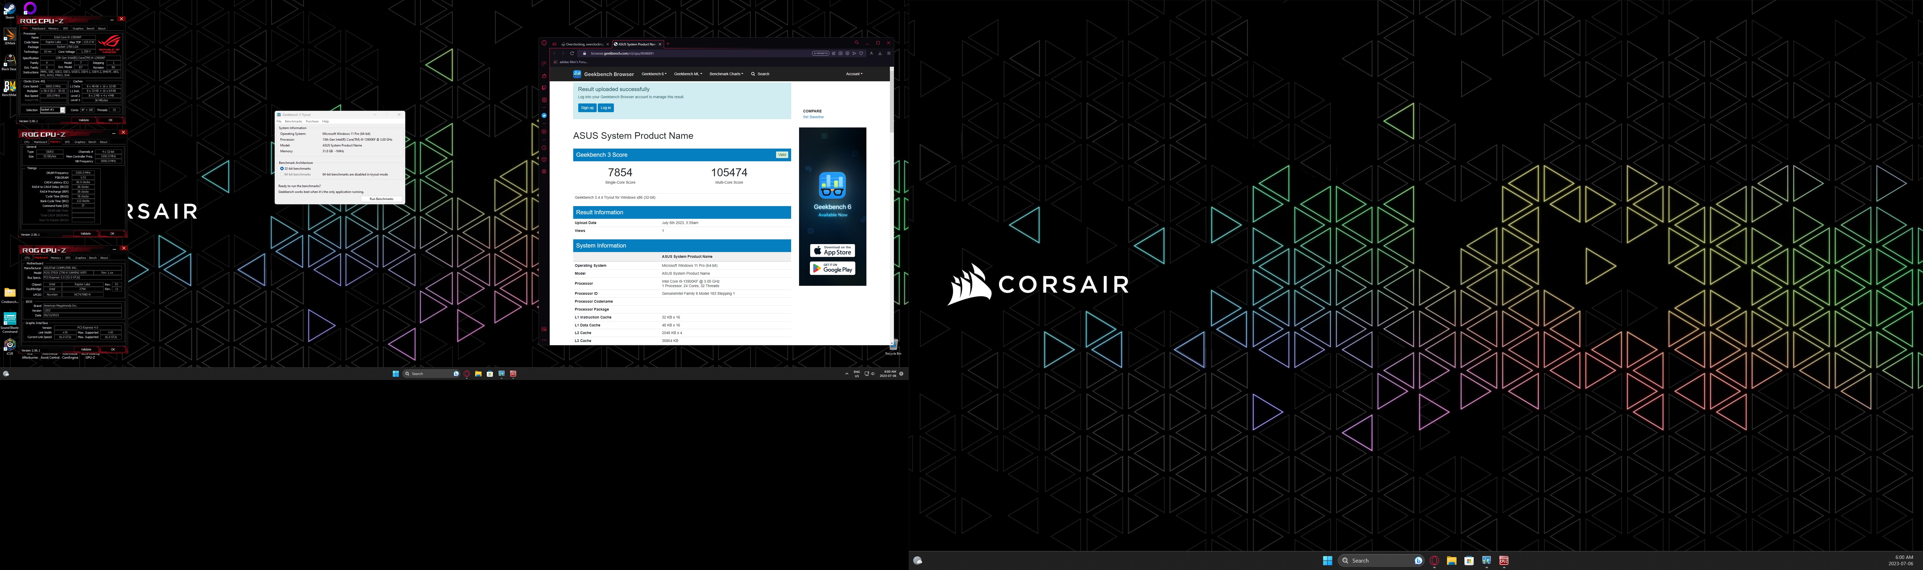Open Help menu in Geekbench 3 Tryout
The width and height of the screenshot is (1923, 570).
[325, 122]
